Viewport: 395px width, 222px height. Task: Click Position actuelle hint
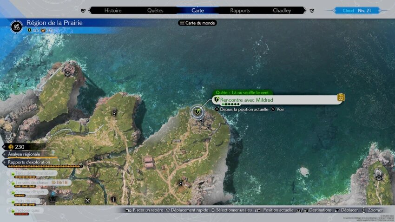[278, 210]
